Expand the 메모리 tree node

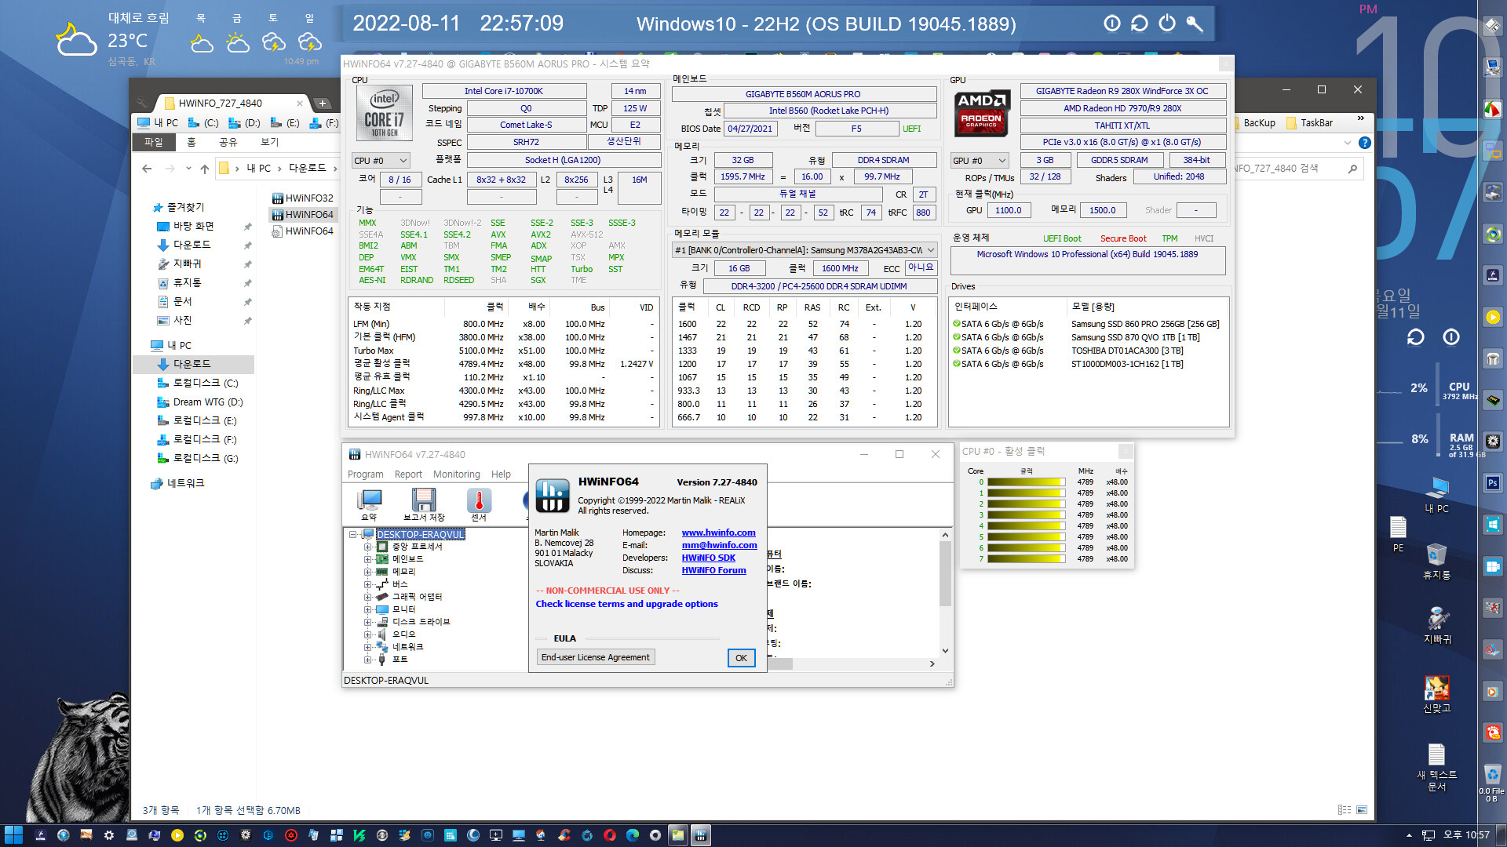click(367, 572)
